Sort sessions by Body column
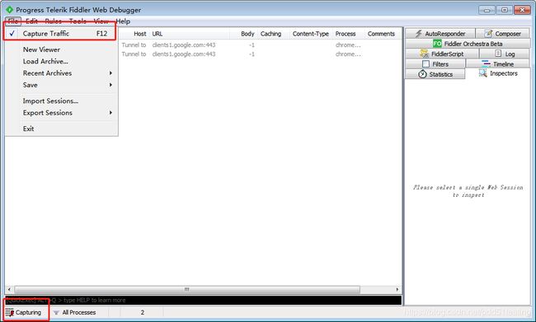Image resolution: width=536 pixels, height=322 pixels. pyautogui.click(x=247, y=34)
